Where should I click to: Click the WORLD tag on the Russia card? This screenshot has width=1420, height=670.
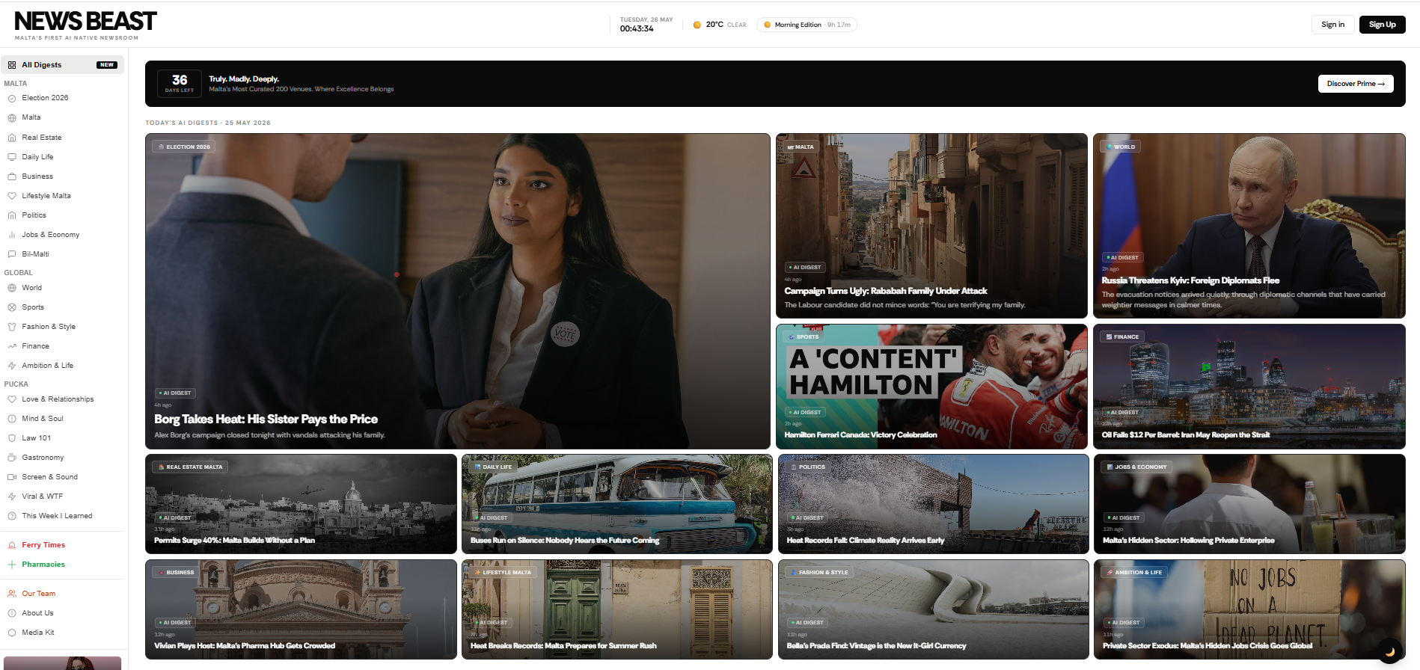pyautogui.click(x=1120, y=147)
